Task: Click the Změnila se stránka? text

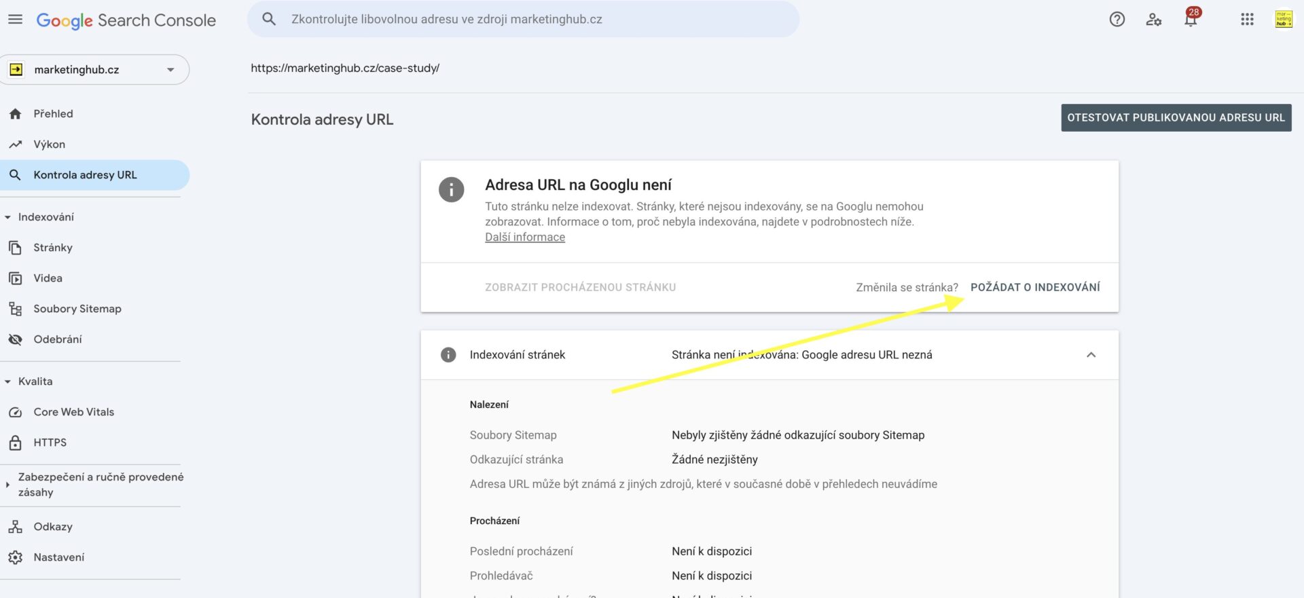Action: (x=907, y=287)
